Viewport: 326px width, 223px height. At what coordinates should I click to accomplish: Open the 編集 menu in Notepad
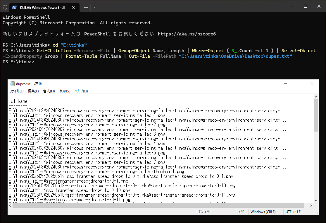33,91
